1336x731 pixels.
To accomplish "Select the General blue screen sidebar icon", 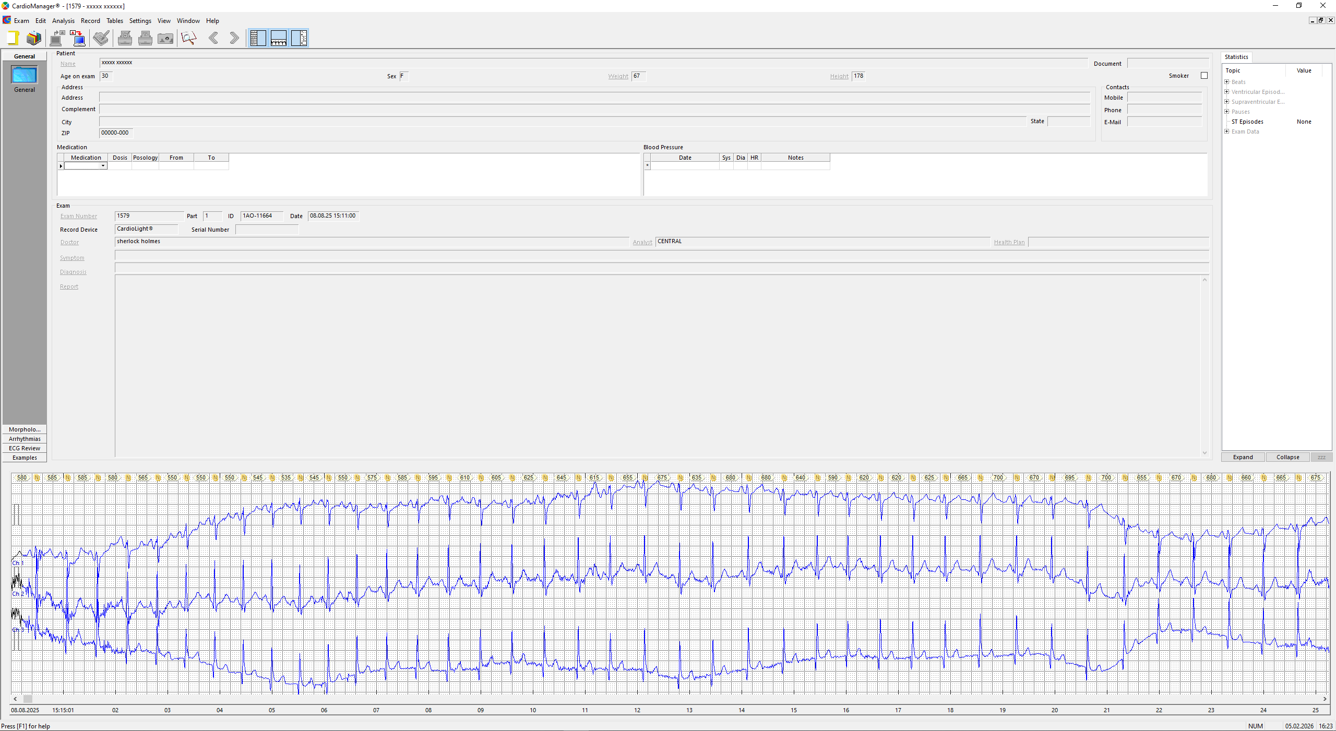I will click(x=25, y=75).
